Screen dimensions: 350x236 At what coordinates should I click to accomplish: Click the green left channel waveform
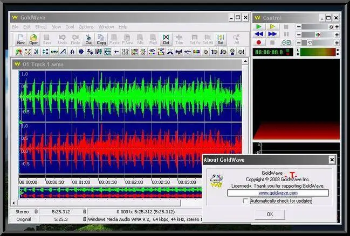(129, 97)
